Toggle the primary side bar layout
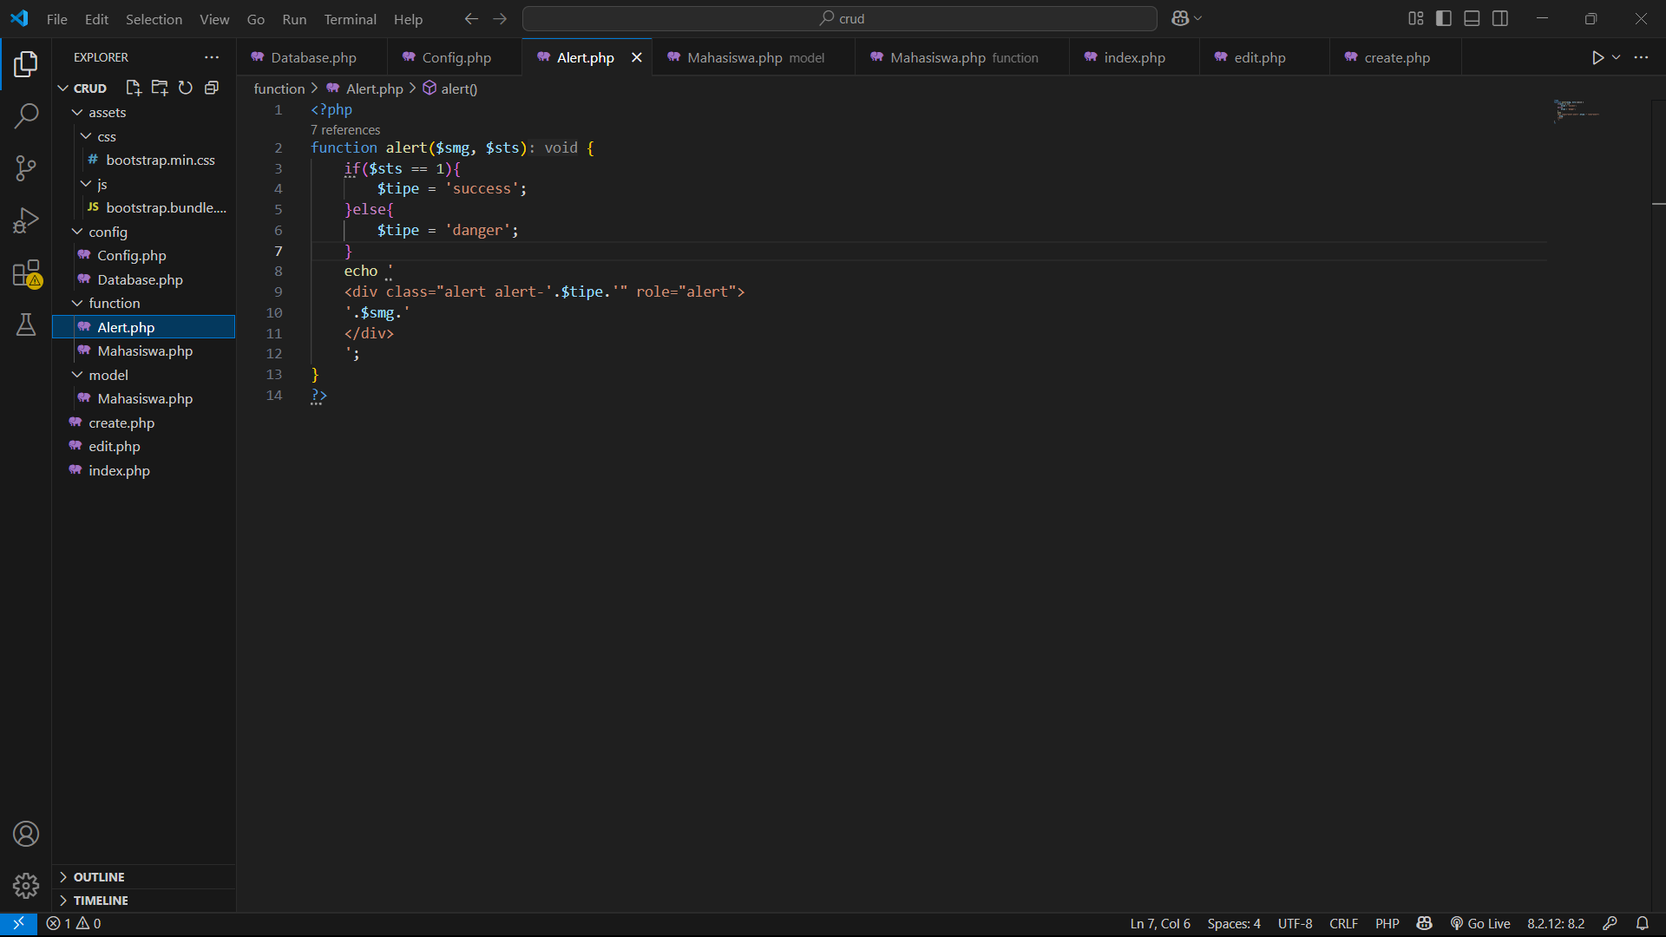 coord(1444,18)
